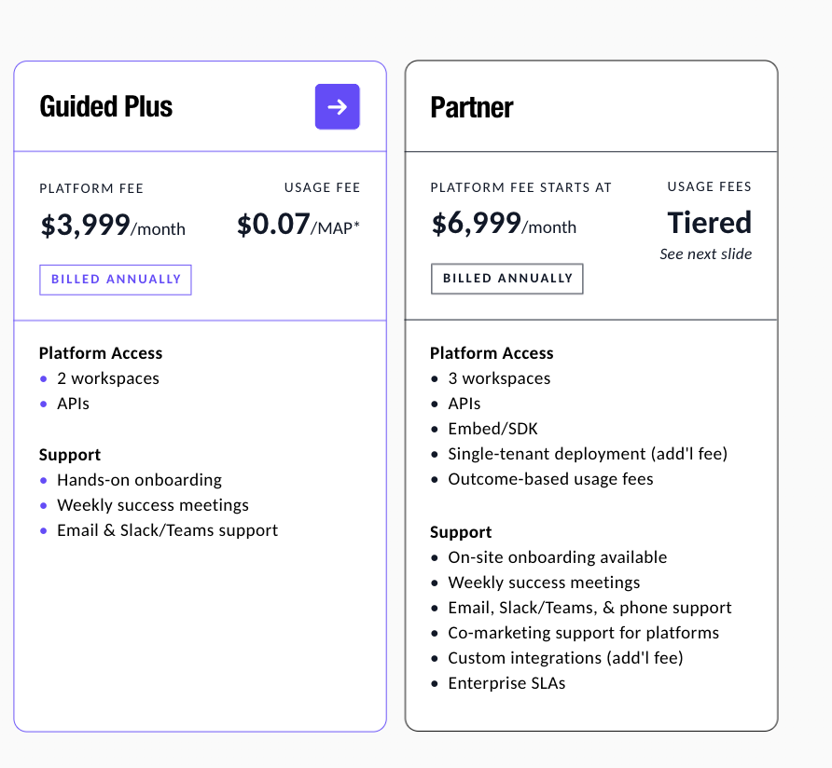Screen dimensions: 832x768
Task: Click the Embed/SDK list item
Action: coord(492,429)
